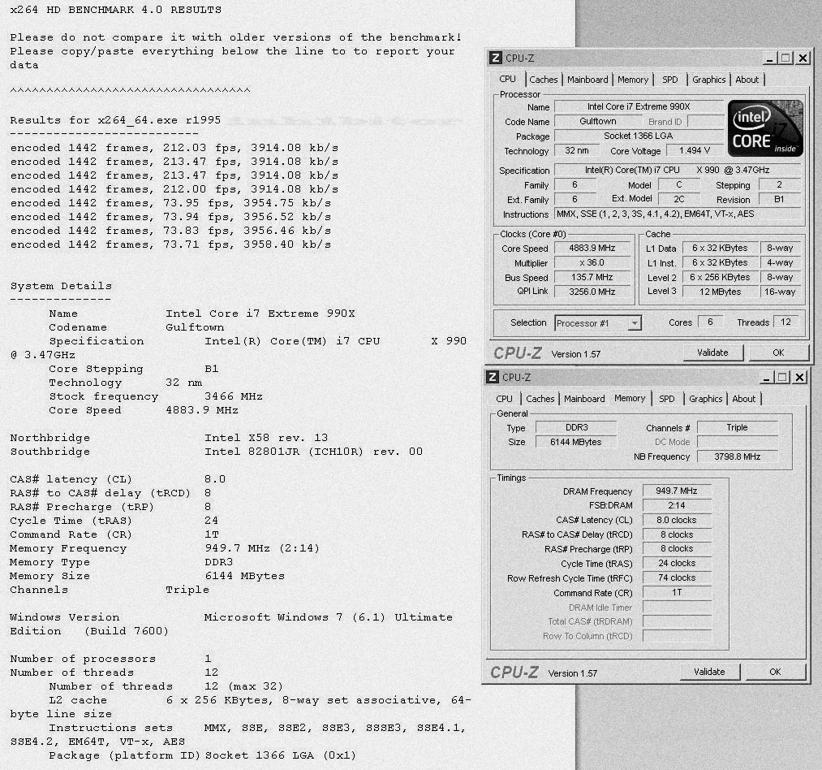
Task: Click the Technology field showing 32 nm
Action: (577, 150)
